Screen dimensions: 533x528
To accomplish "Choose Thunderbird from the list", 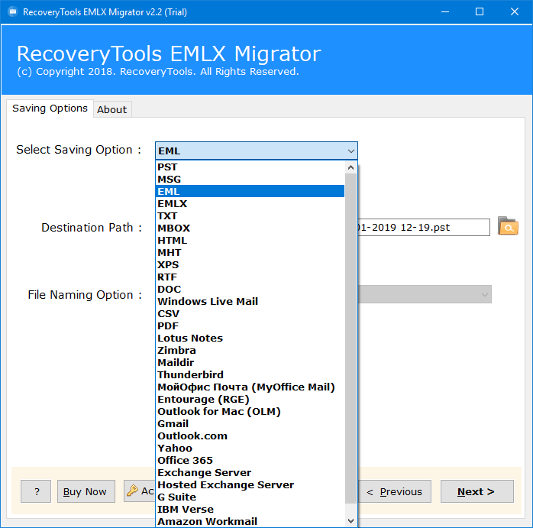I will click(250, 375).
